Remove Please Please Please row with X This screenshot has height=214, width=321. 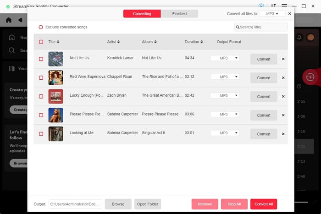point(283,115)
